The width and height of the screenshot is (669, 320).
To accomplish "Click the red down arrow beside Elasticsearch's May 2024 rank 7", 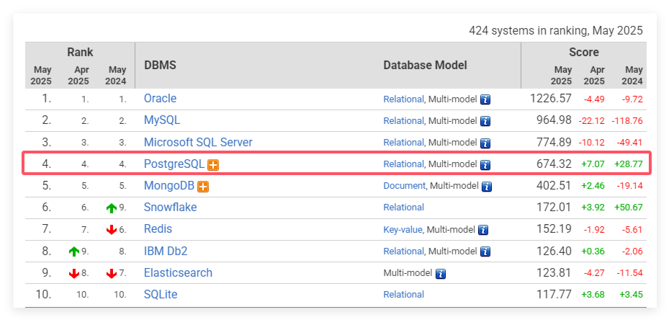I will 112,273.
